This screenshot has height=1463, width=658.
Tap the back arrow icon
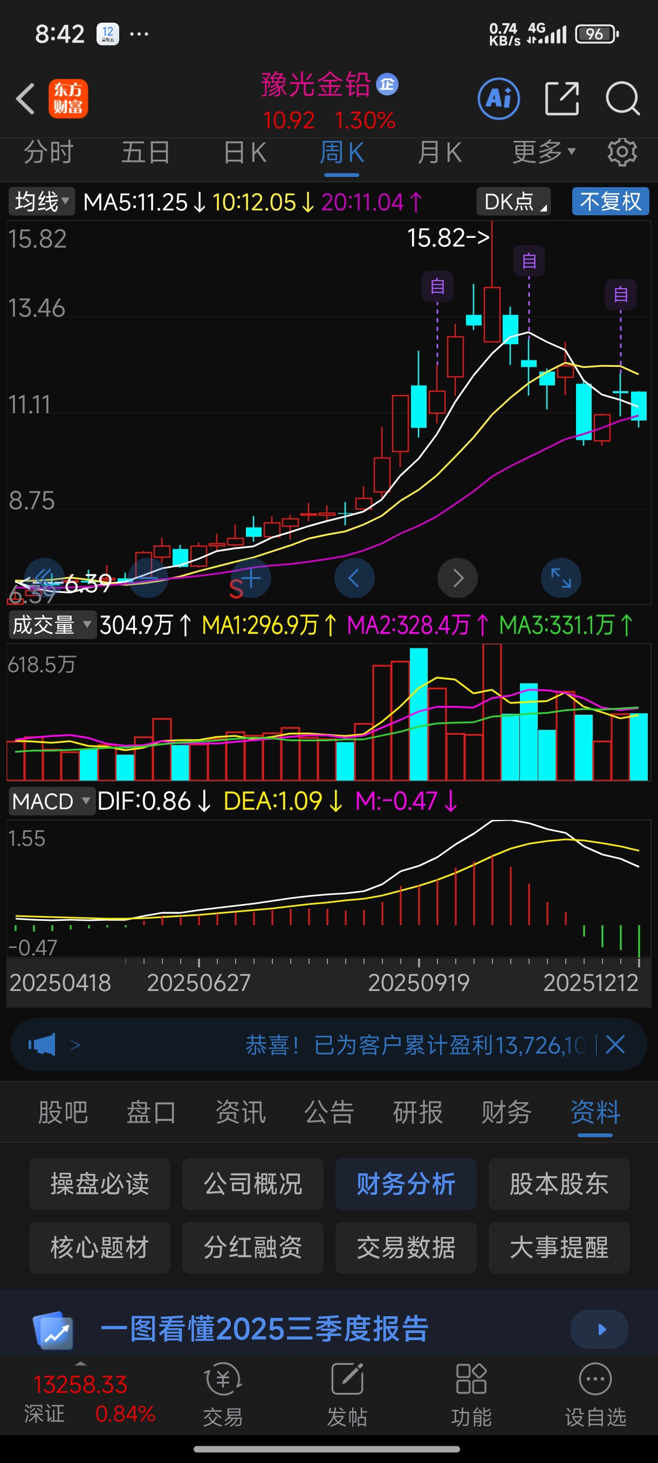pos(25,99)
